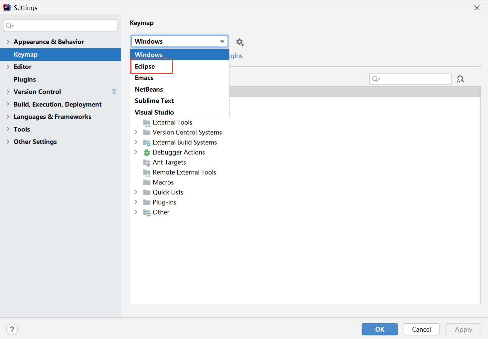
Task: Expand the Debugger Actions node
Action: click(x=136, y=152)
